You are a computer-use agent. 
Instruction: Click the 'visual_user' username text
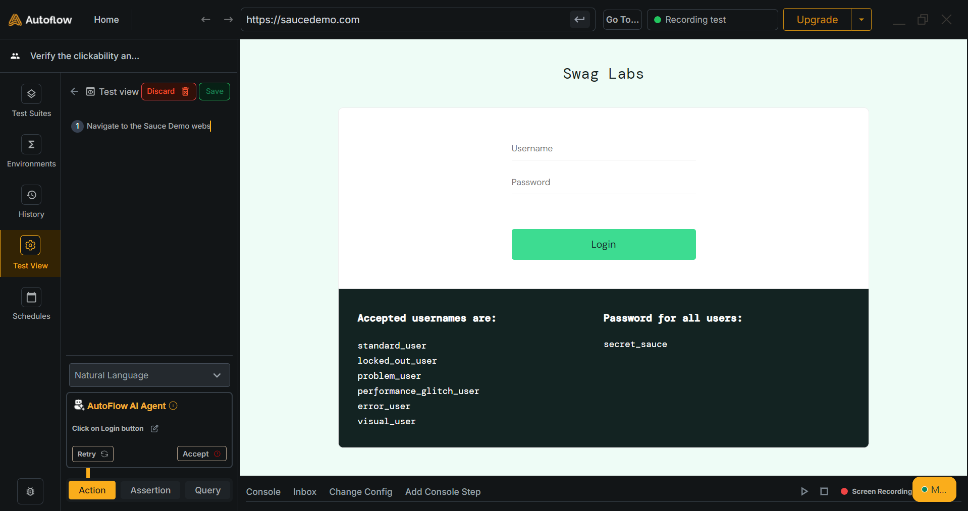pos(387,421)
